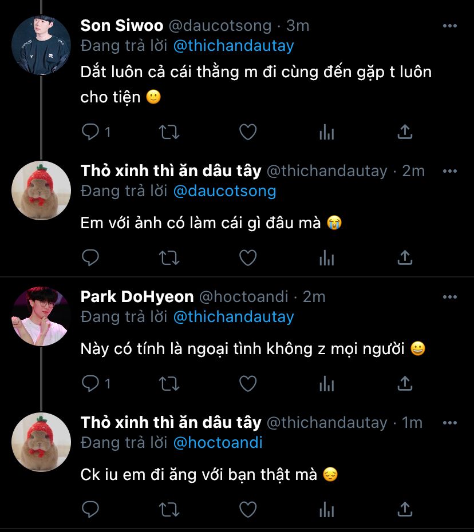Share Son Siwoo's tweet
The height and width of the screenshot is (532, 474).
click(405, 132)
